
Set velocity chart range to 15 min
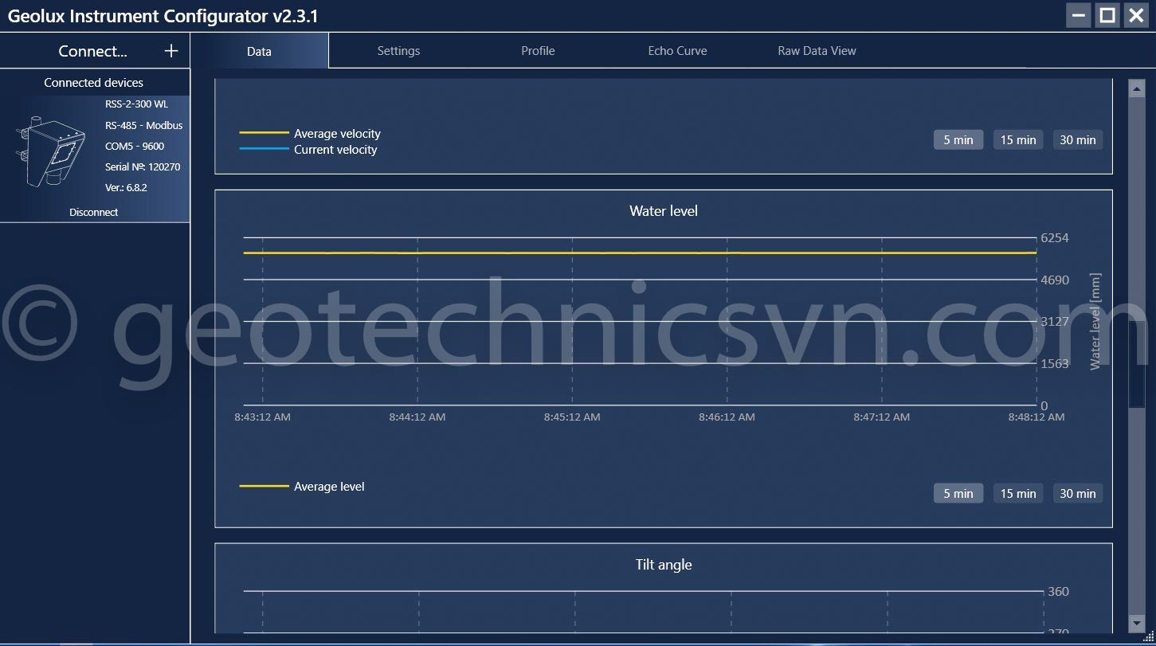pyautogui.click(x=1018, y=140)
